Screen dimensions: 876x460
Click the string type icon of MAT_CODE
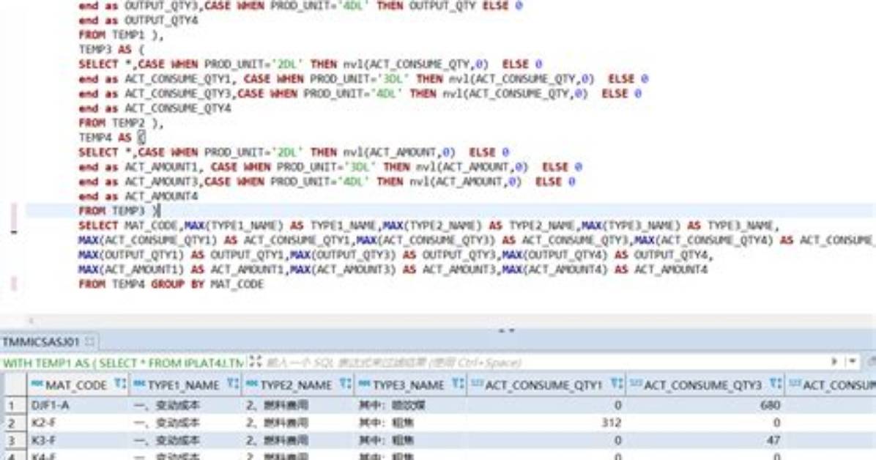(x=37, y=384)
